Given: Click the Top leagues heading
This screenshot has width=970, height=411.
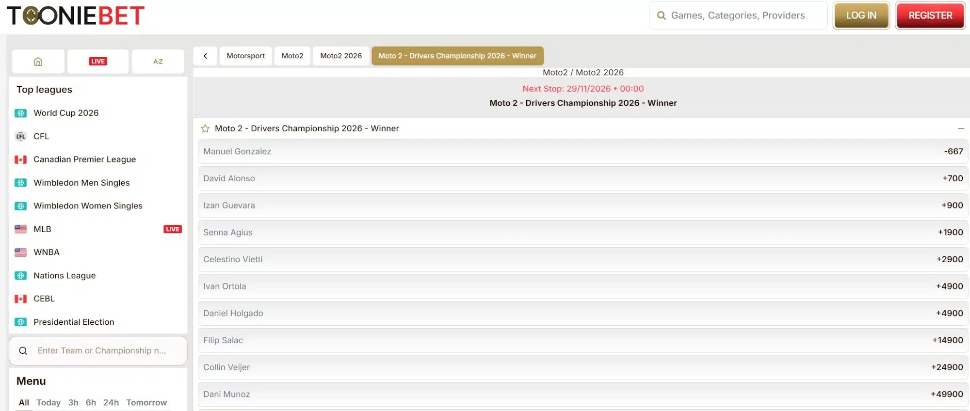Looking at the screenshot, I should point(44,90).
